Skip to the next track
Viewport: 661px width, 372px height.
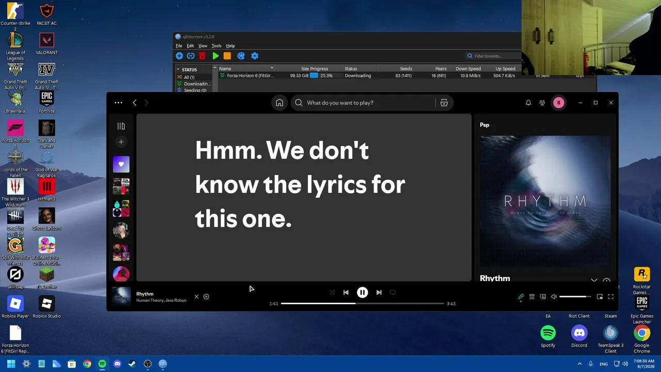pos(379,292)
